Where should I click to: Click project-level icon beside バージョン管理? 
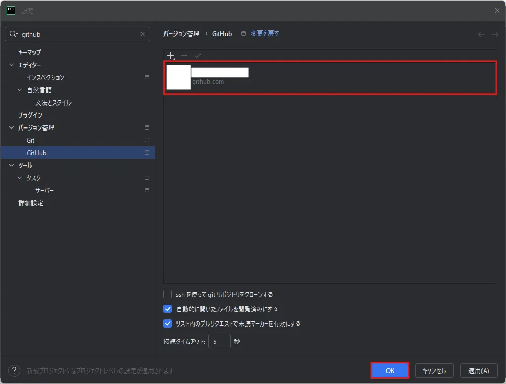tap(147, 127)
